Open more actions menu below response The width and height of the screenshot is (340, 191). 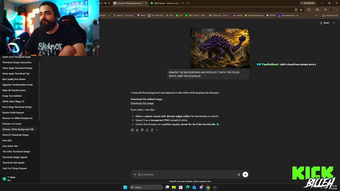point(157,130)
